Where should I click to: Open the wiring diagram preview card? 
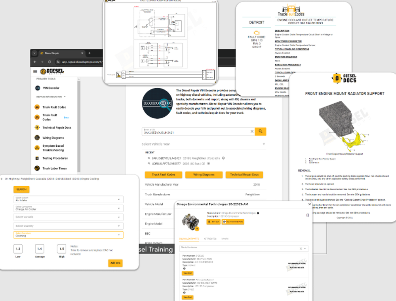click(x=161, y=42)
